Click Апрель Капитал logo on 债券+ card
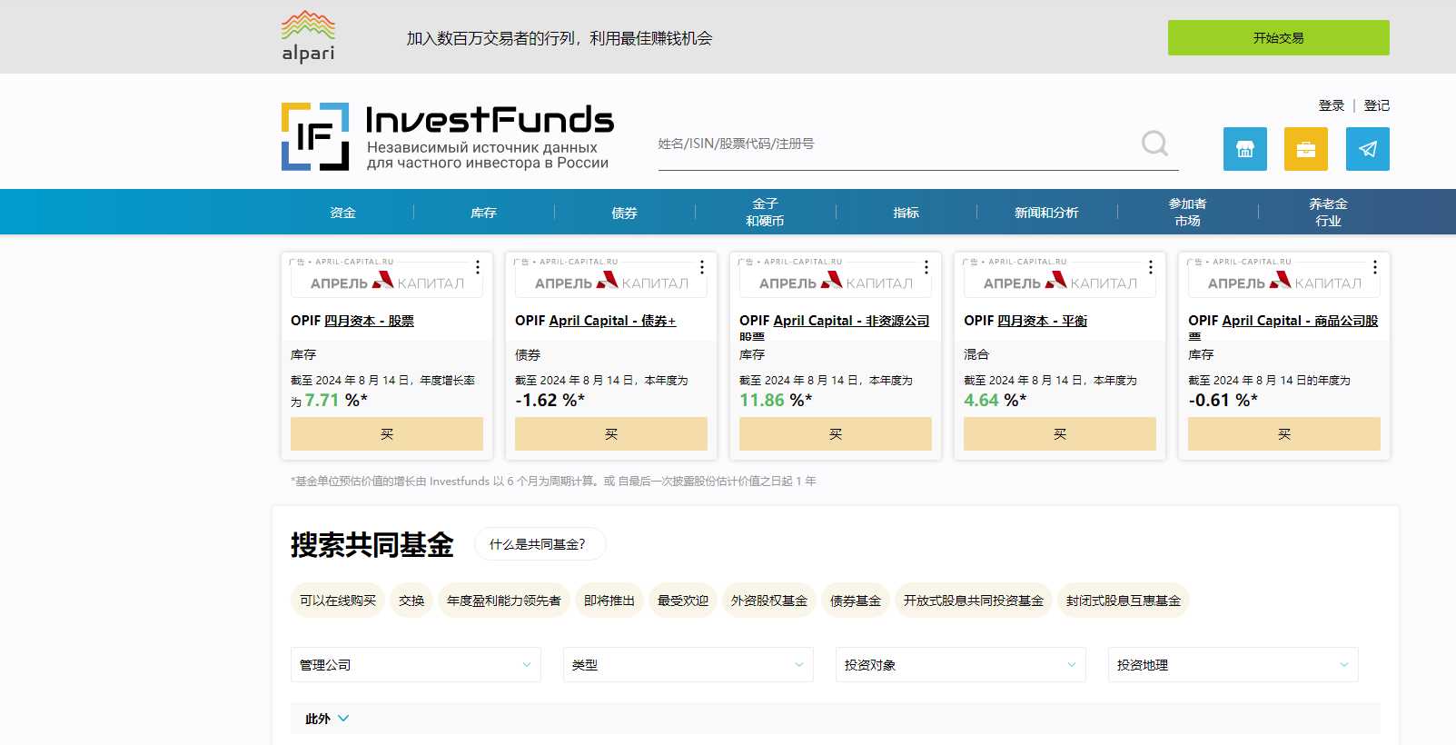The image size is (1456, 745). tap(611, 283)
